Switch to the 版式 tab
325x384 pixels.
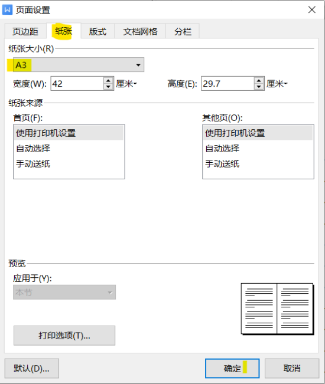97,31
